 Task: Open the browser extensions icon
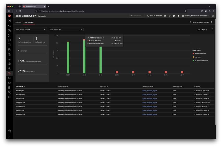pos(209,11)
